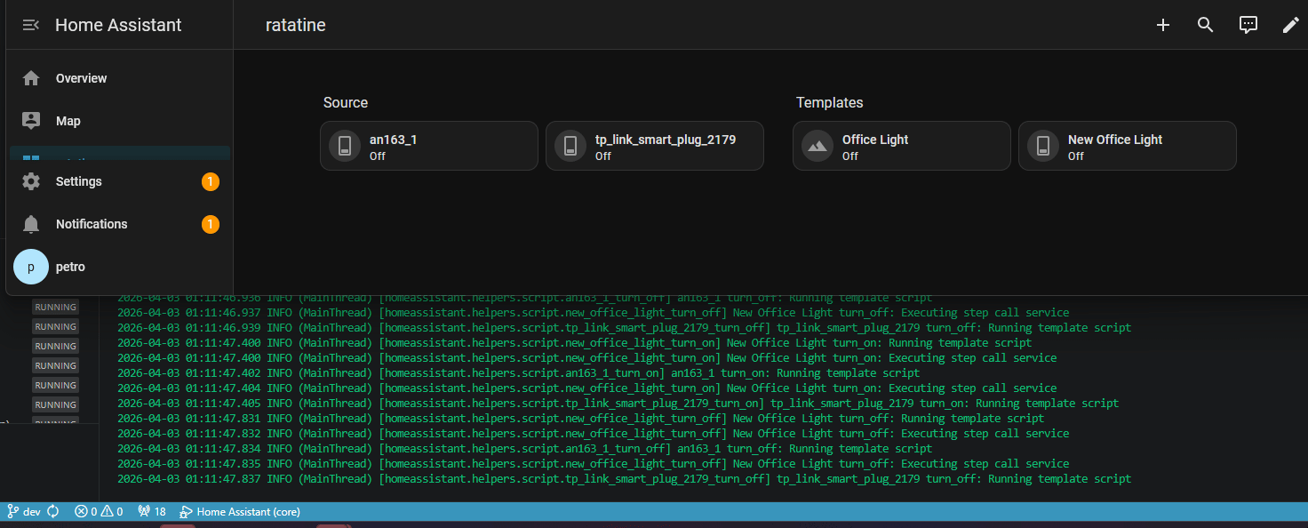Image resolution: width=1308 pixels, height=528 pixels.
Task: Collapse the Home Assistant sidebar menu icon
Action: point(31,25)
